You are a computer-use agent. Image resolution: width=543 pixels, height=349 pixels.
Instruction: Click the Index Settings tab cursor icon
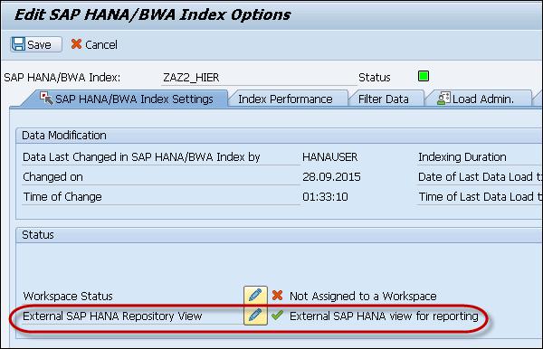tap(46, 99)
